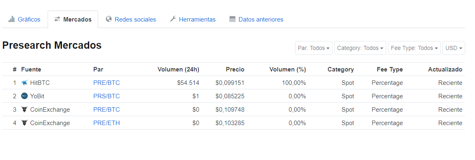Sort by the Volumen (24h) column header

tap(178, 69)
